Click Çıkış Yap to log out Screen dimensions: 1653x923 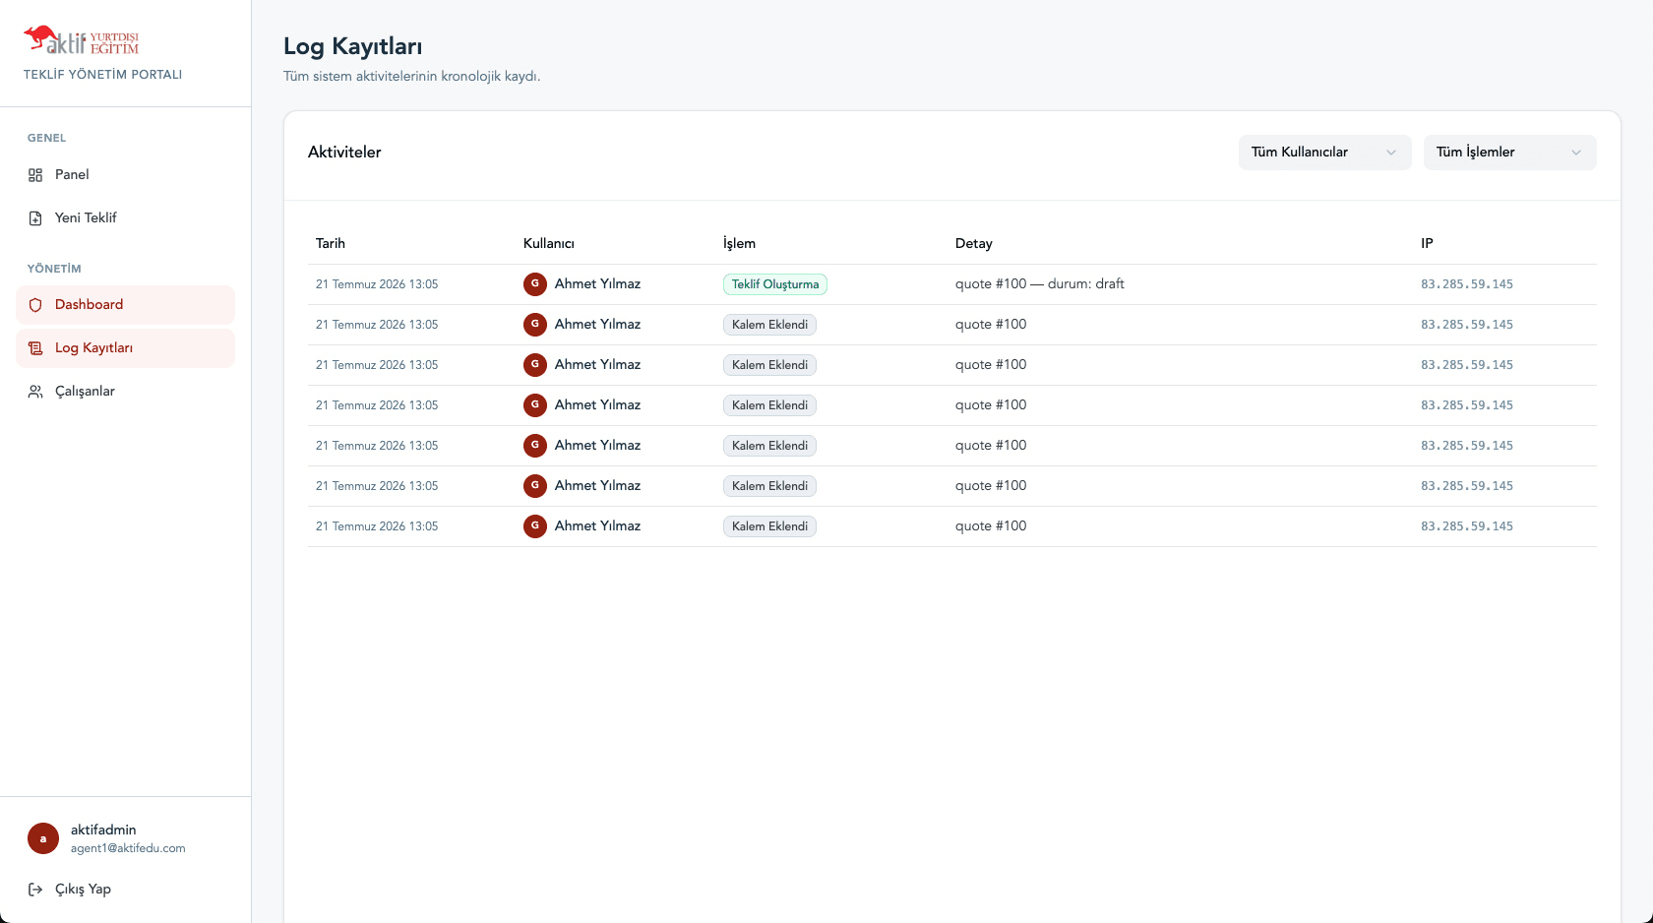point(125,890)
